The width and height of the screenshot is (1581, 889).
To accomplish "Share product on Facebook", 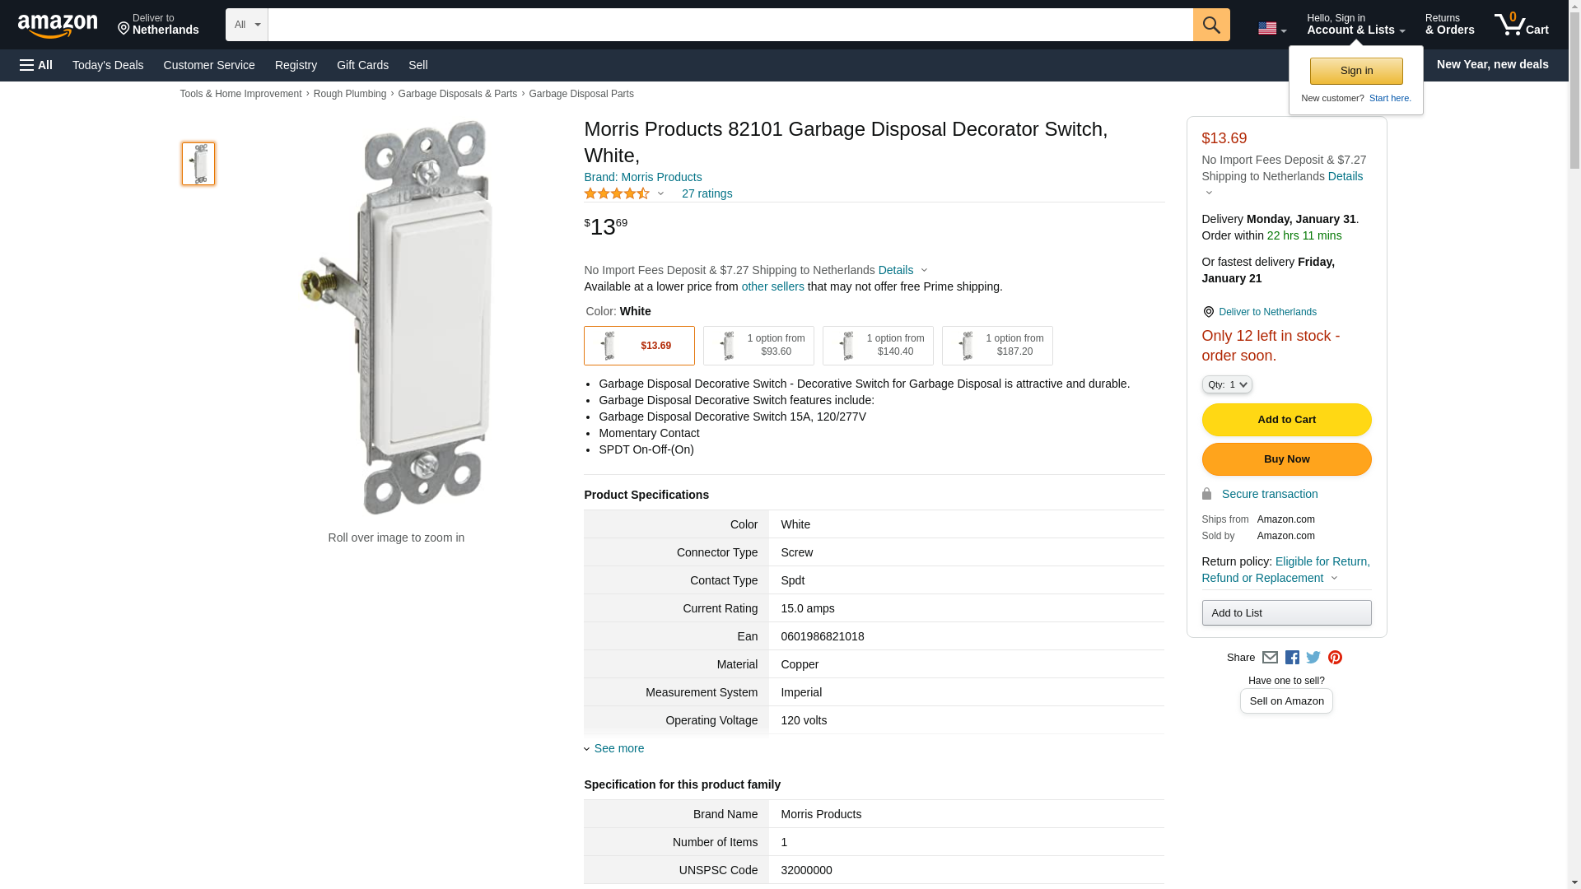I will 1292,658.
